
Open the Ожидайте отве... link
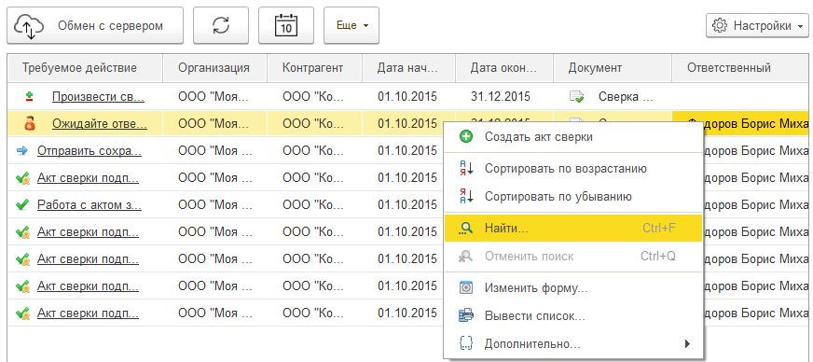click(100, 124)
